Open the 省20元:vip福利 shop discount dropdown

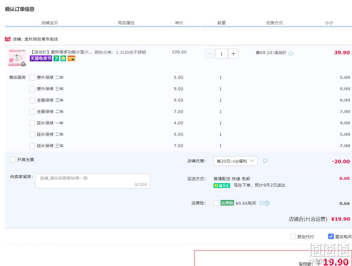235,161
